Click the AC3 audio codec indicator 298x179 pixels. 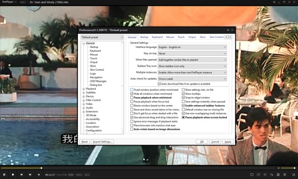pyautogui.click(x=87, y=175)
